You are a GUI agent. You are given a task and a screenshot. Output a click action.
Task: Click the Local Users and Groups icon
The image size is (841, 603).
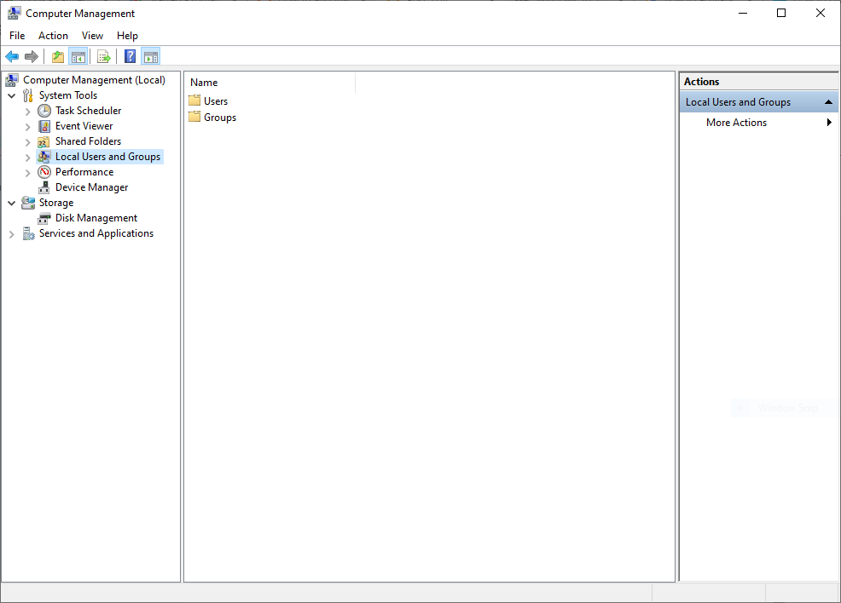click(x=44, y=157)
